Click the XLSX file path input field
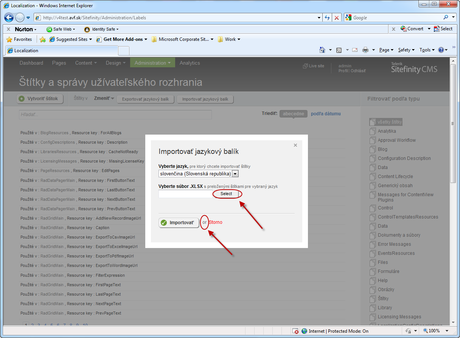Viewport: 460px width, 338px height. coord(186,194)
